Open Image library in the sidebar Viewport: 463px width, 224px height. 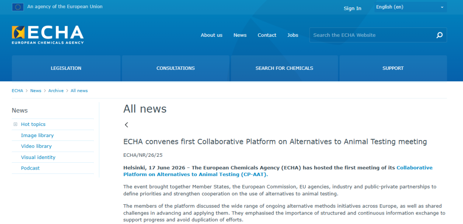point(37,135)
